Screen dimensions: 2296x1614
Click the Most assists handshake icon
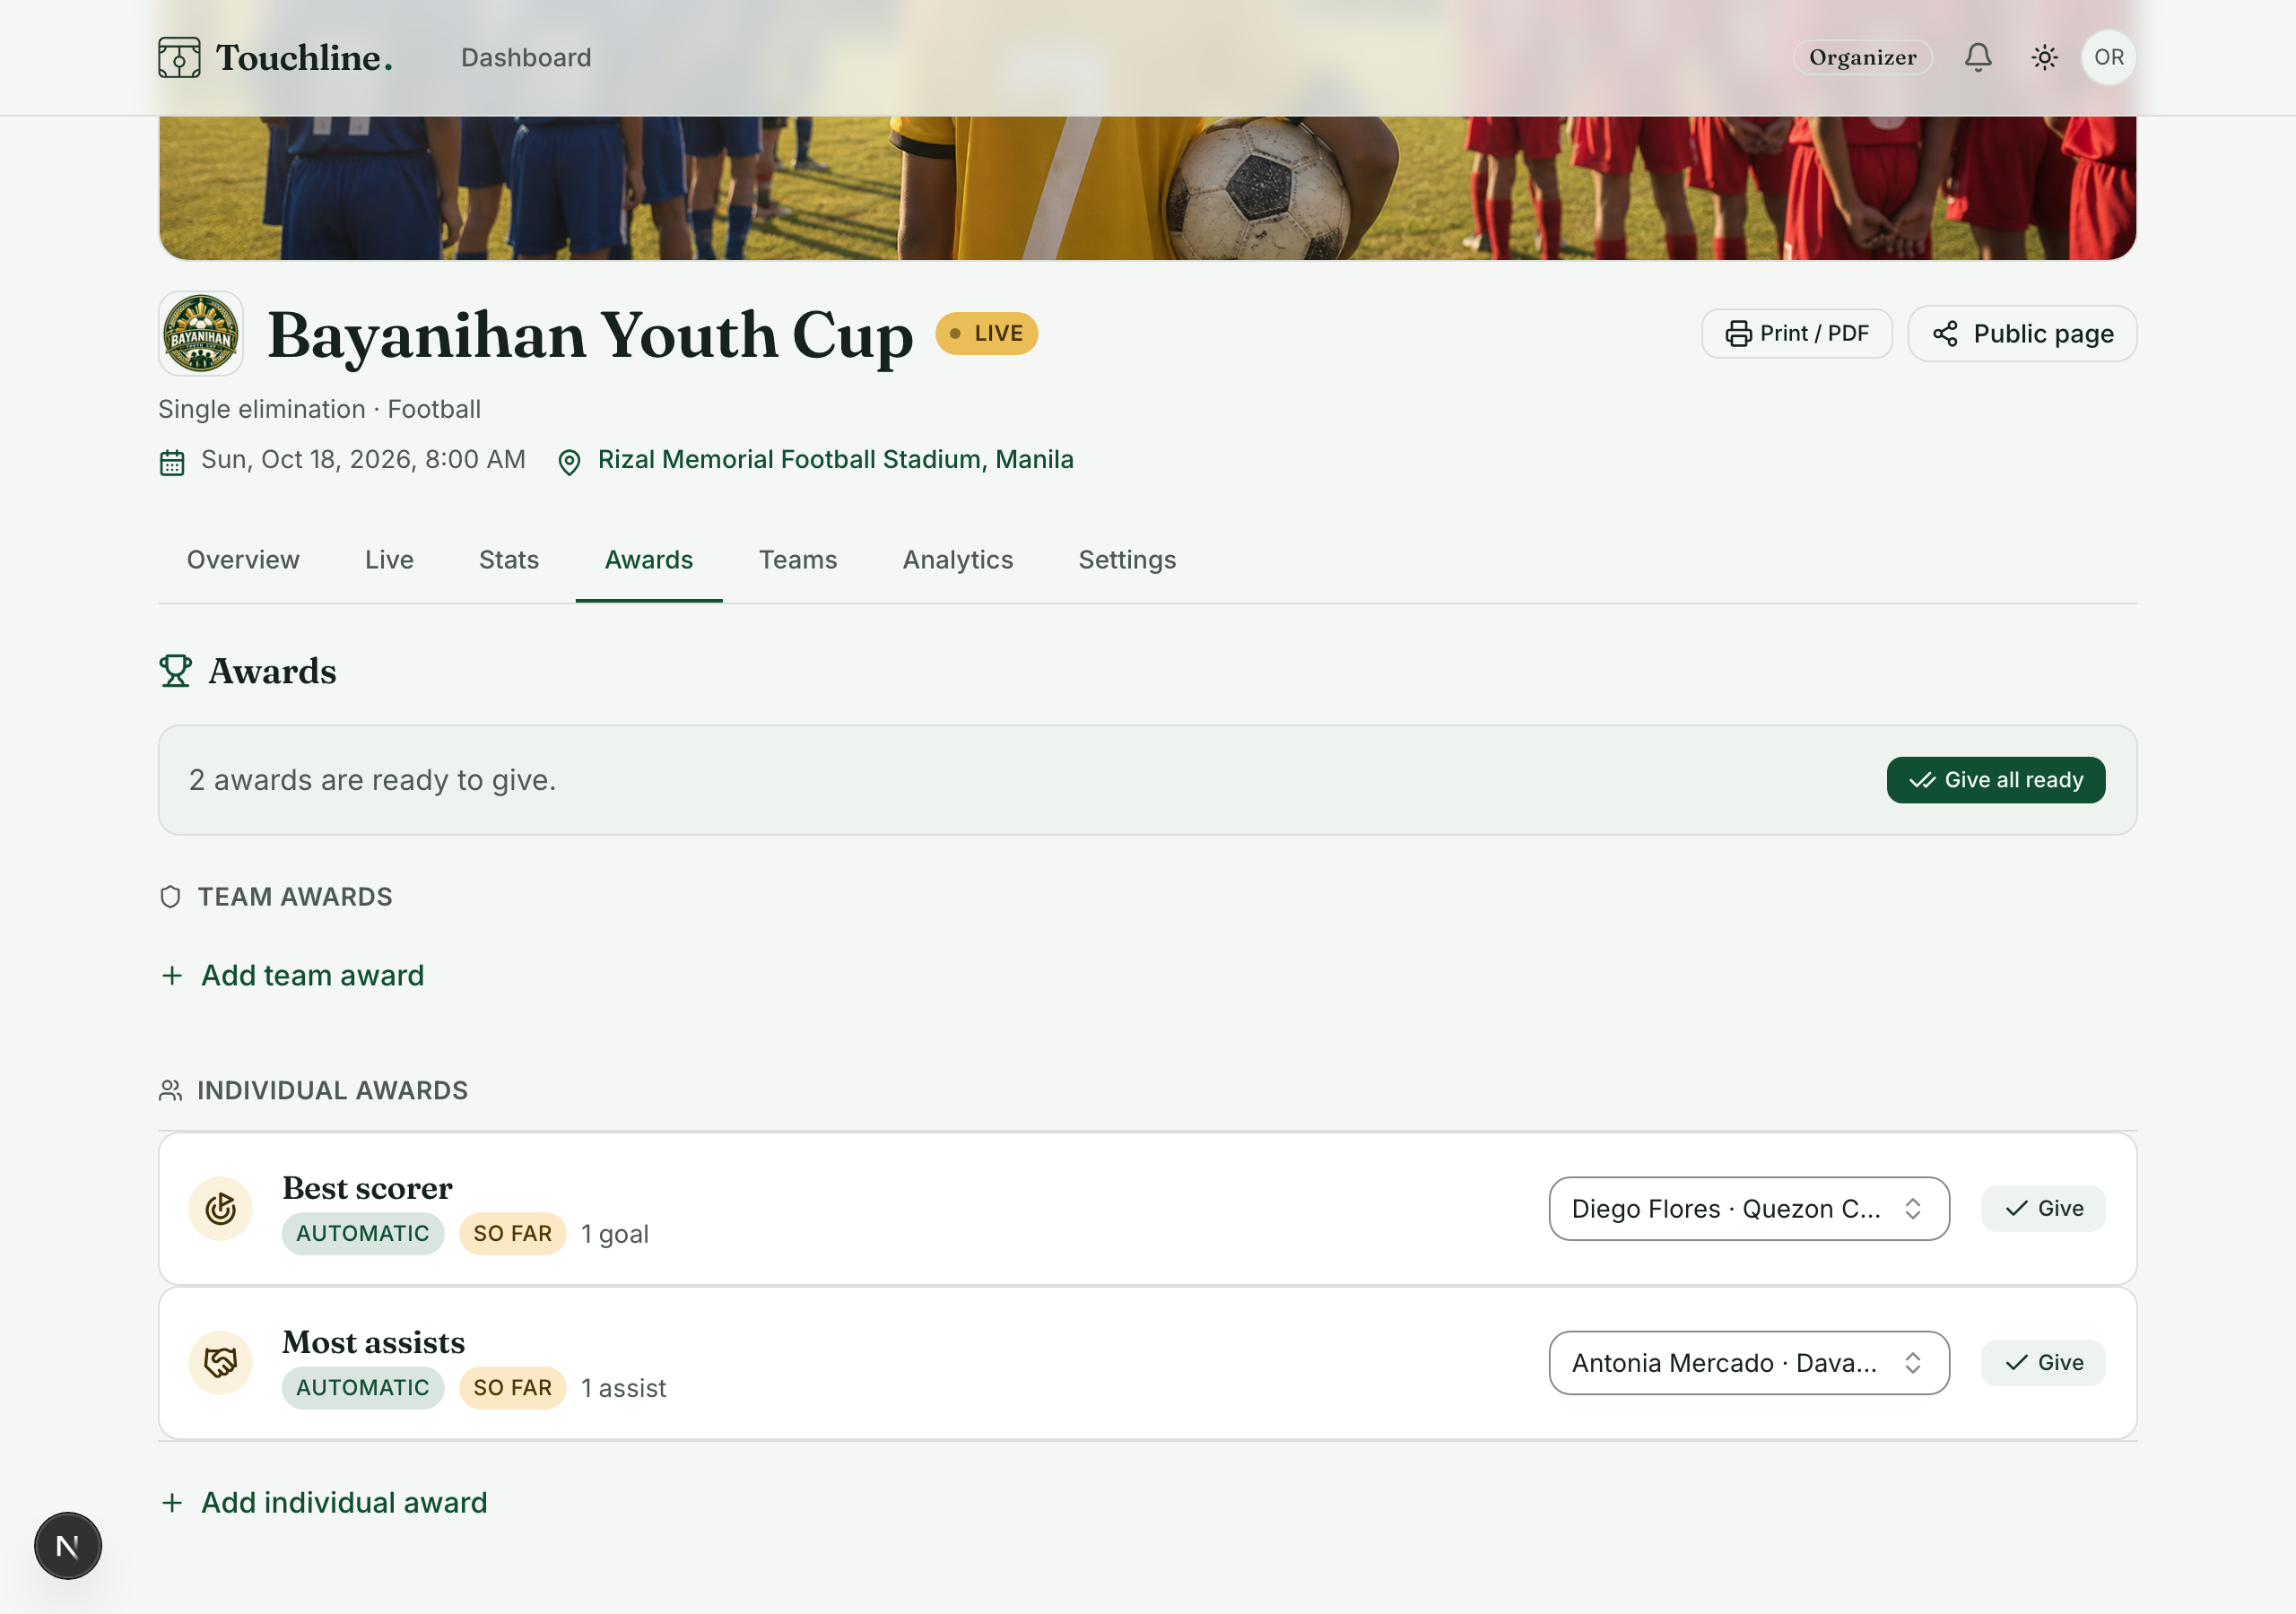coord(220,1362)
